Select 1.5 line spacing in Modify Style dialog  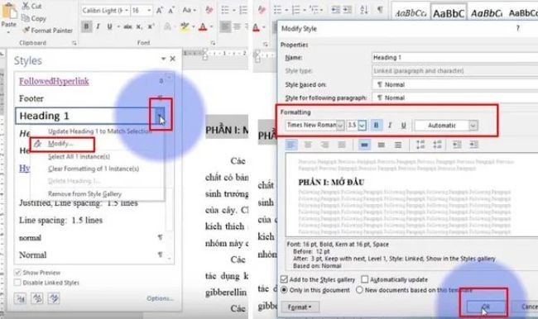tap(382, 145)
